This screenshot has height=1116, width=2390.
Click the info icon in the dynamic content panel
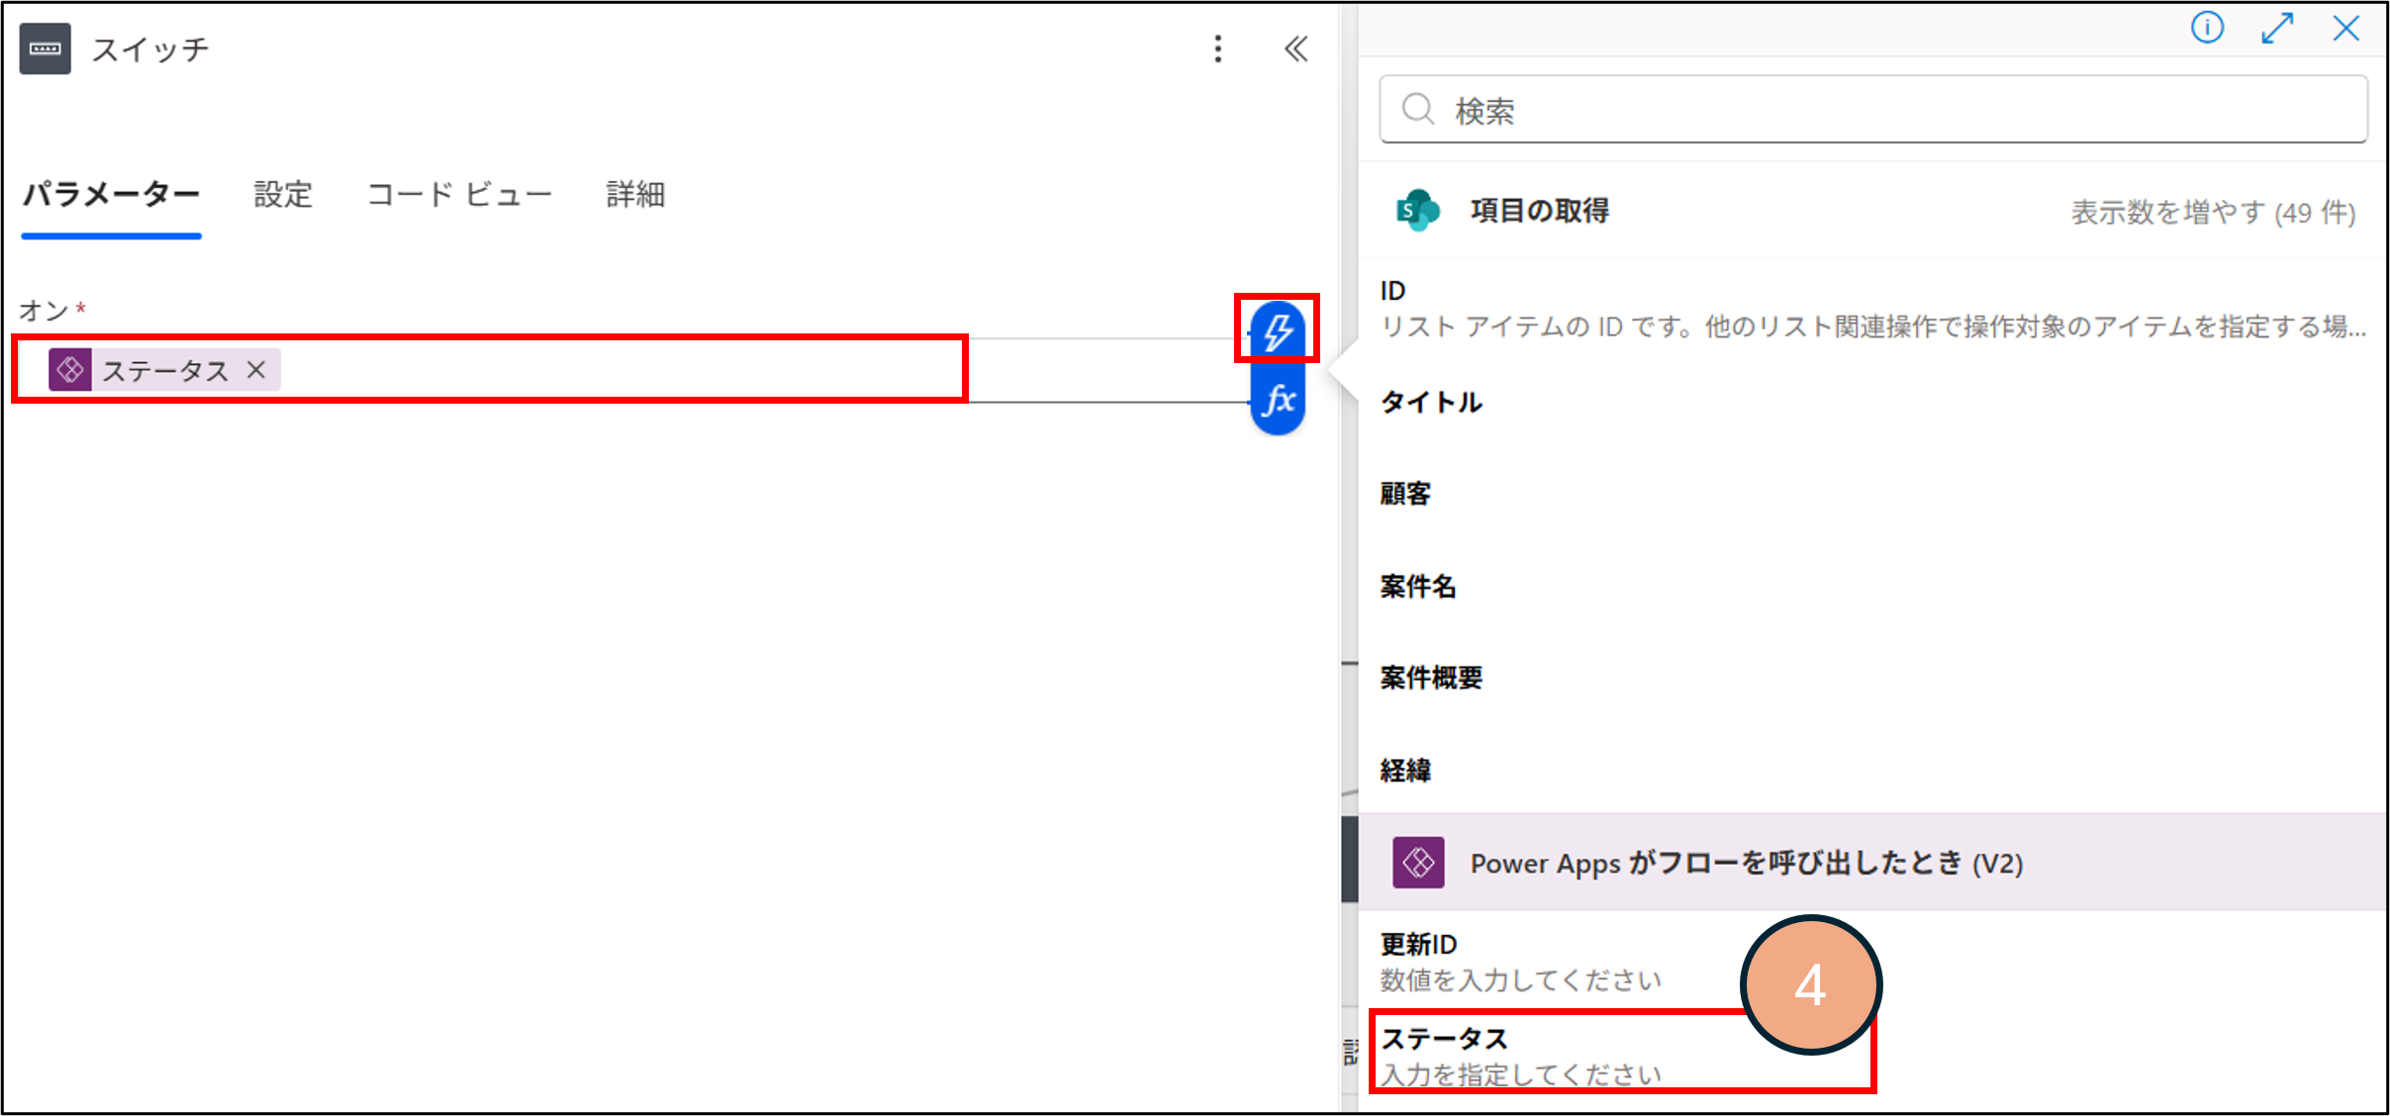tap(2207, 28)
